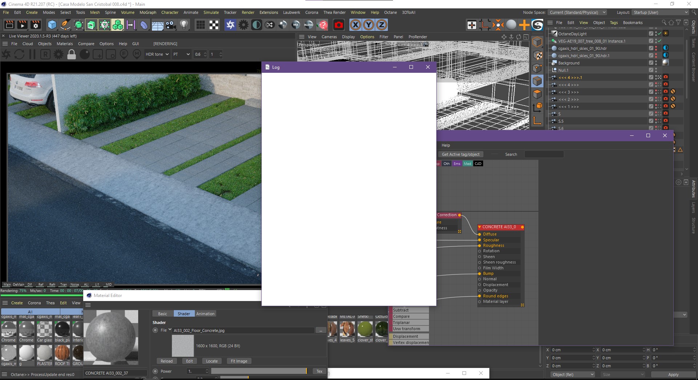The height and width of the screenshot is (380, 698).
Task: Adjust the 0.6 value stepper arrows
Action: click(x=205, y=54)
